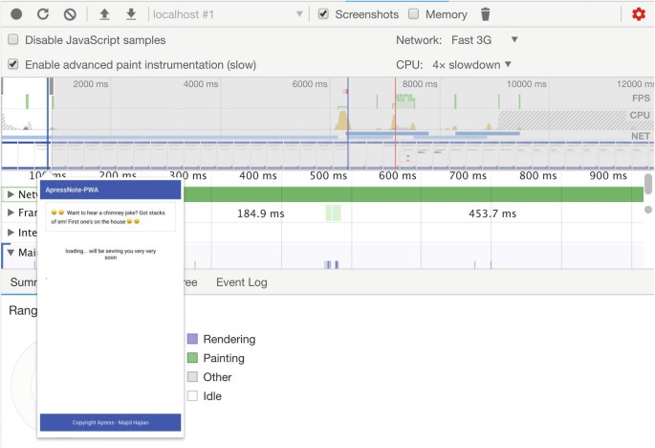Collect garbage using trash can icon
655x448 pixels.
(485, 14)
